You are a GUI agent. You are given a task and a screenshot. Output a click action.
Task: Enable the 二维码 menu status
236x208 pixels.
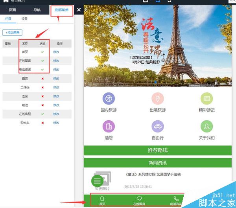(42, 87)
